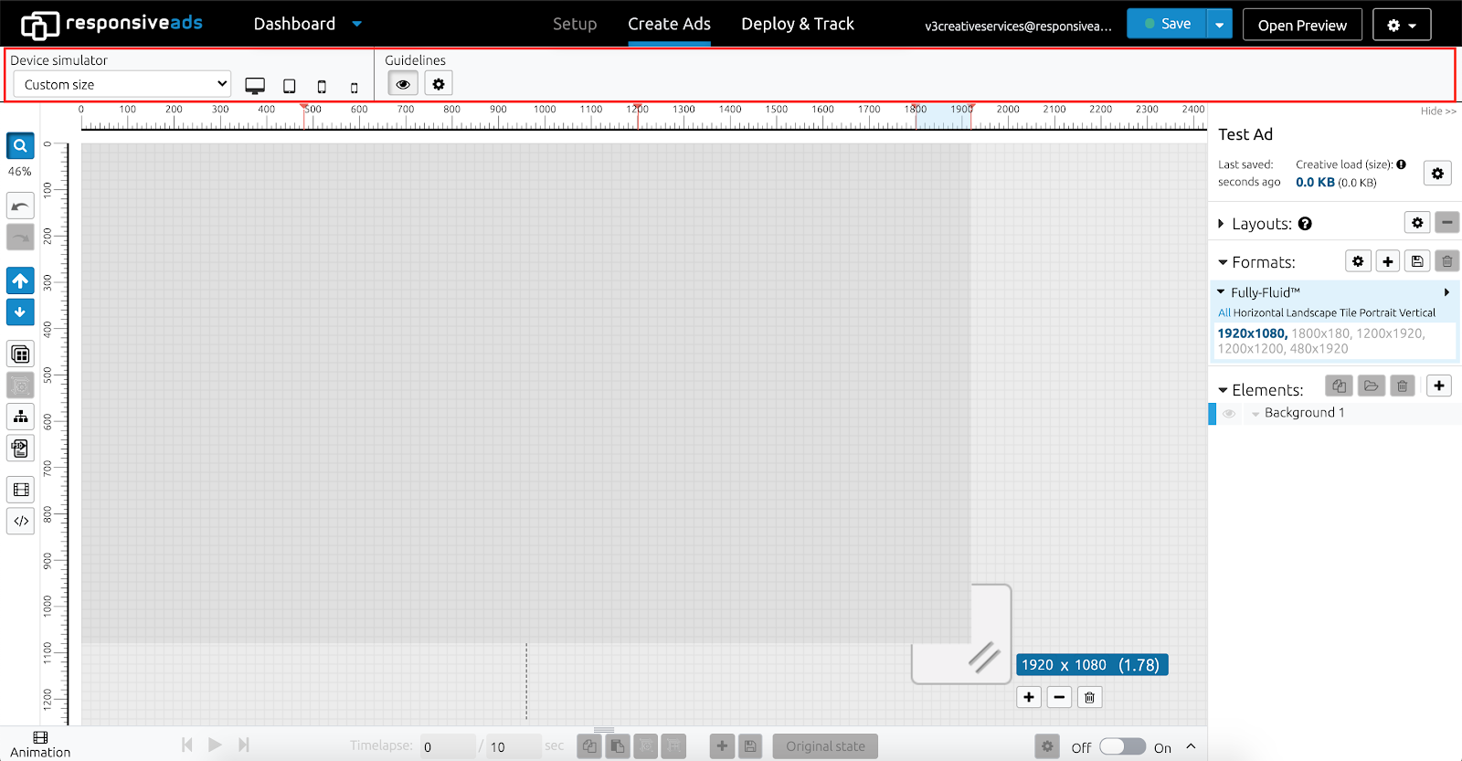The image size is (1462, 761).
Task: Open the elements folder icon
Action: pyautogui.click(x=1371, y=386)
